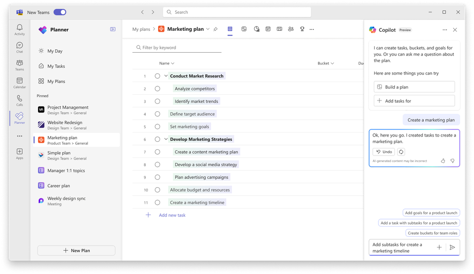Mark Identify market trends complete
This screenshot has height=274, width=474.
(158, 101)
